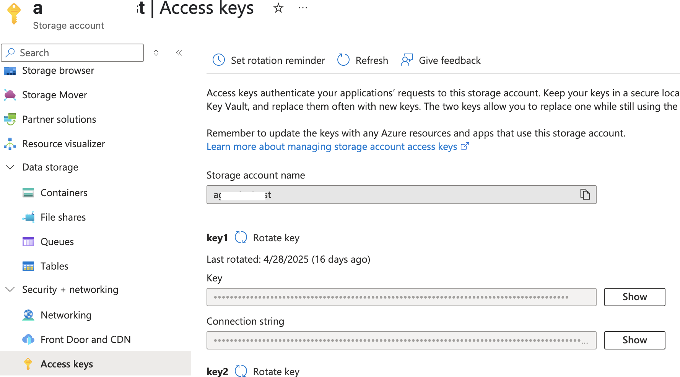Click Rotate key for key2
680x377 pixels.
point(276,371)
